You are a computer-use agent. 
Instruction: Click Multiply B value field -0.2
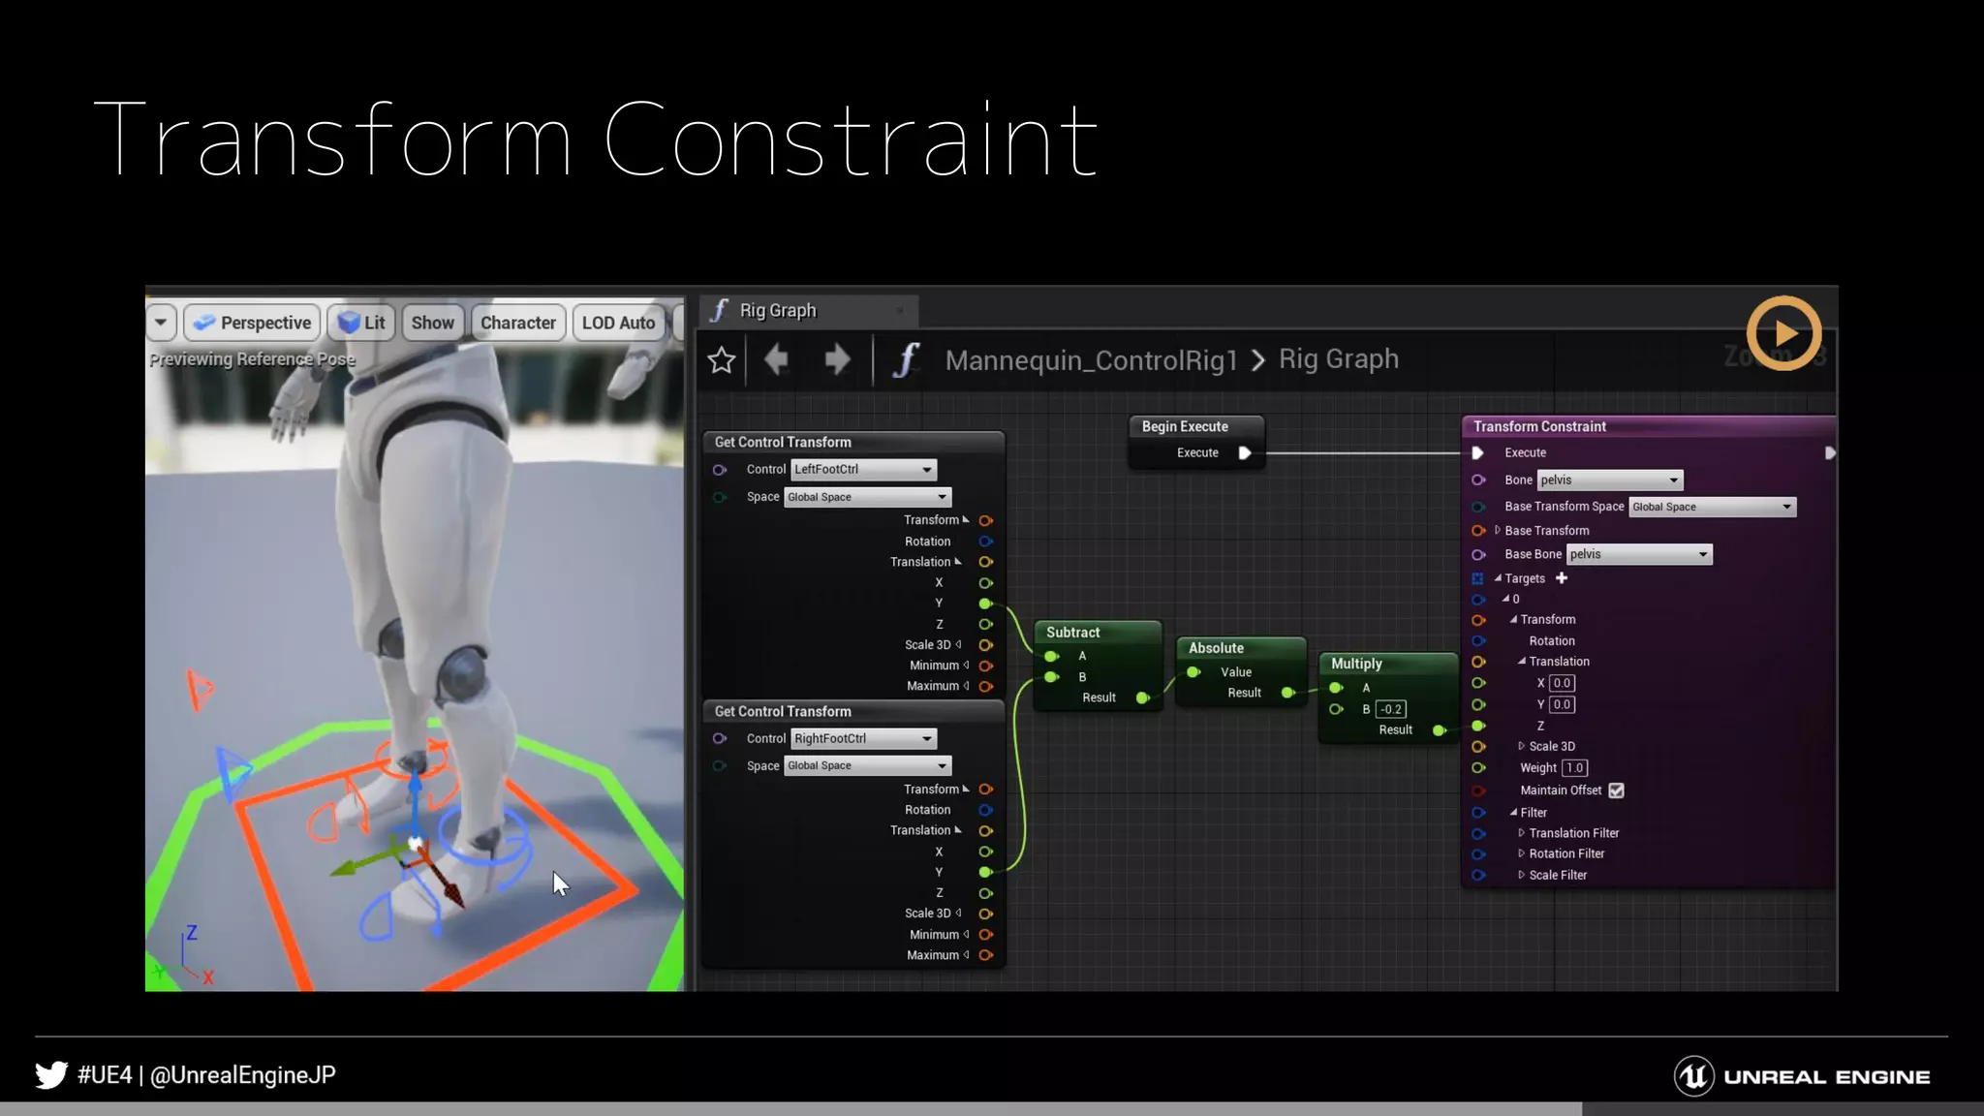click(x=1391, y=709)
